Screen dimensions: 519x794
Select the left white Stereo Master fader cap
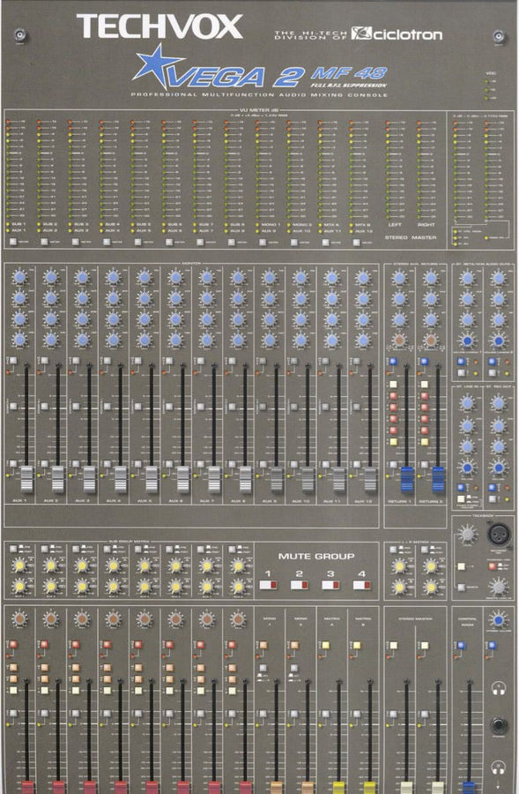pos(407,788)
